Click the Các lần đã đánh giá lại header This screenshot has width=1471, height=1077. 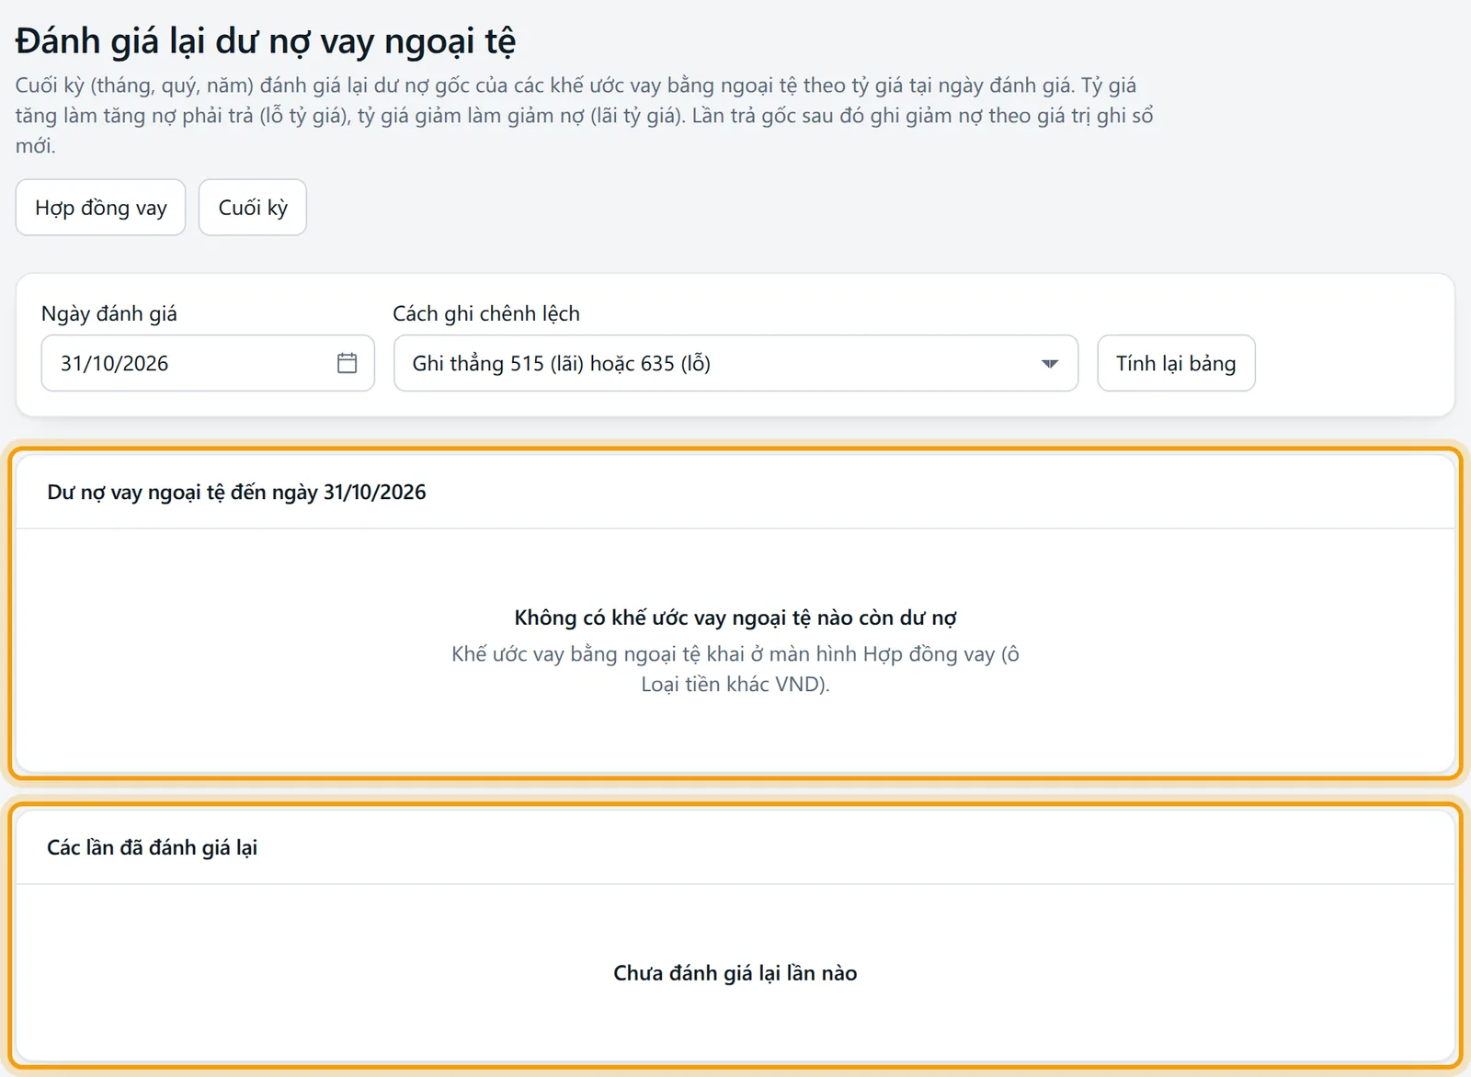[152, 847]
